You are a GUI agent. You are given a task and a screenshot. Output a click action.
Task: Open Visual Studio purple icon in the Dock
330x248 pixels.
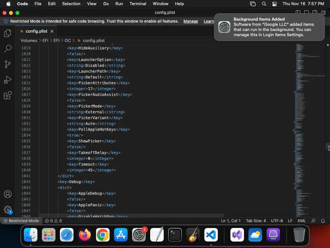click(237, 235)
